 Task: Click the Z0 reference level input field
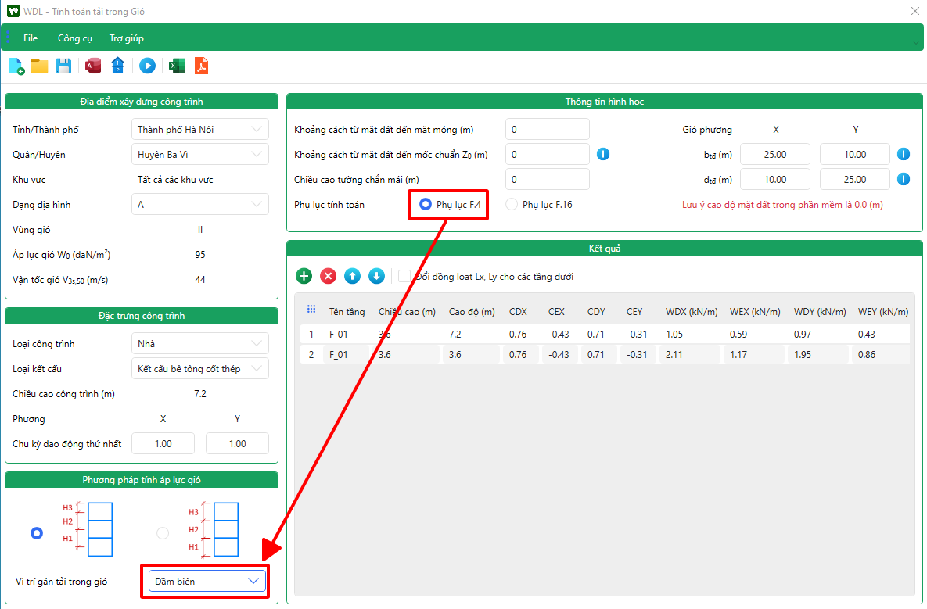(548, 154)
